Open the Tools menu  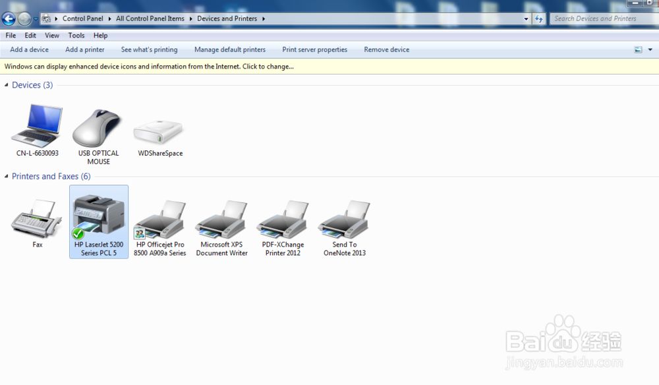76,36
